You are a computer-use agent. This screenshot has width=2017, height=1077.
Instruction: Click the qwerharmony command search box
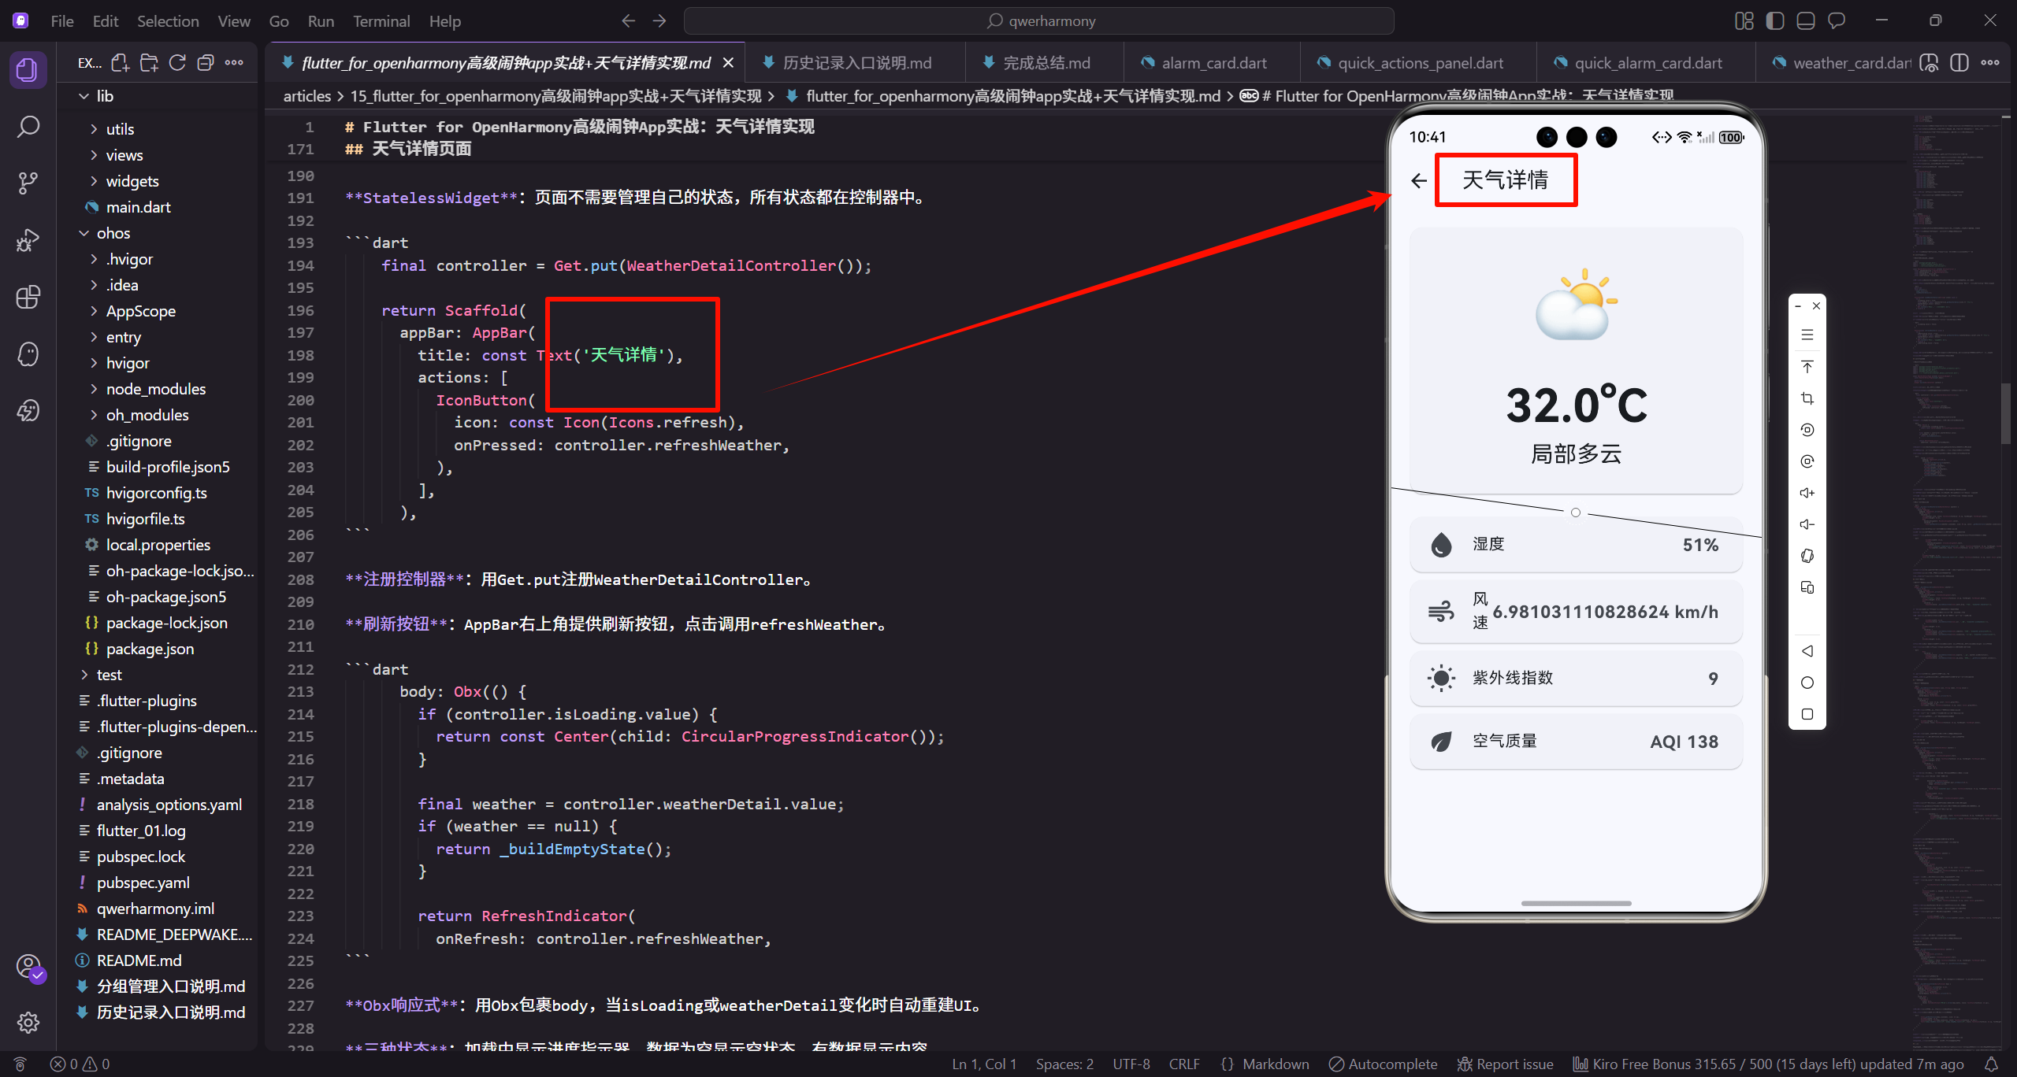[x=1038, y=21]
